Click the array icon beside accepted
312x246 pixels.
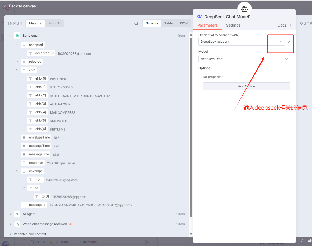pos(24,45)
